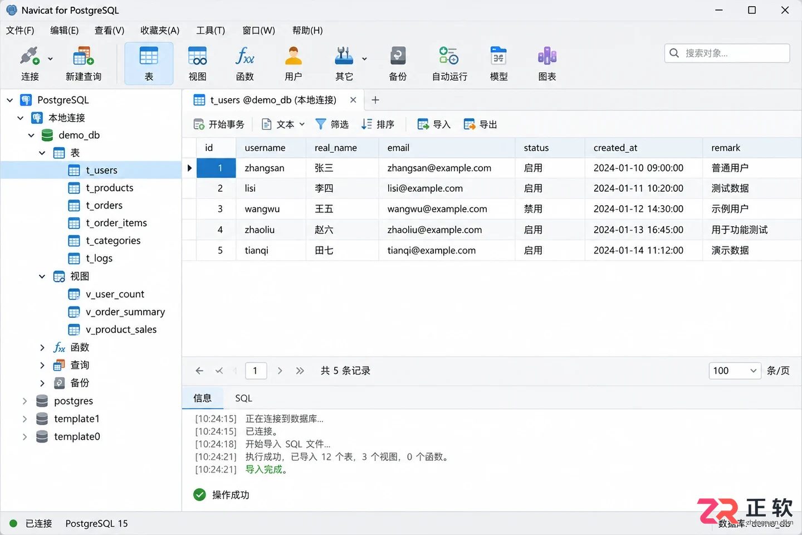Click the 导出 export button

point(480,124)
